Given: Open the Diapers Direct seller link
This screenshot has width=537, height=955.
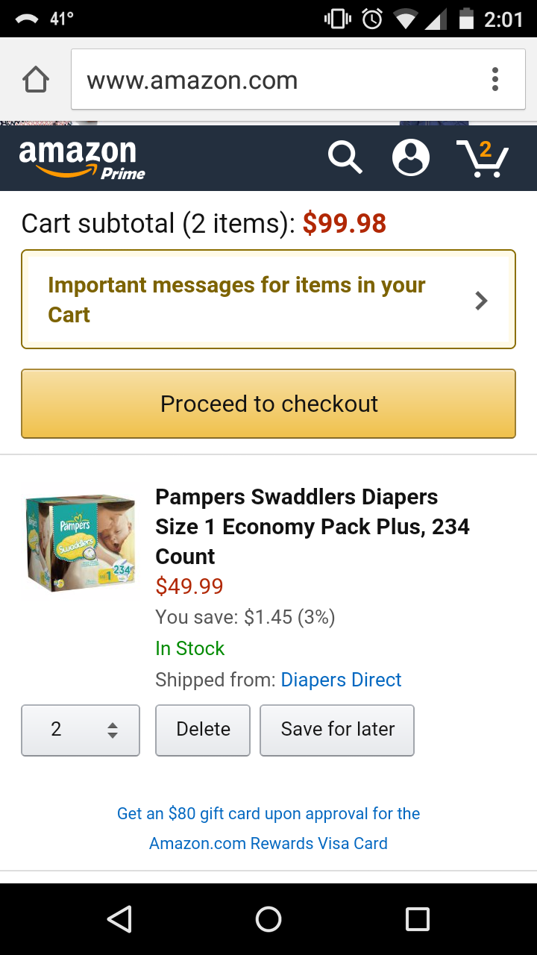Looking at the screenshot, I should tap(341, 680).
